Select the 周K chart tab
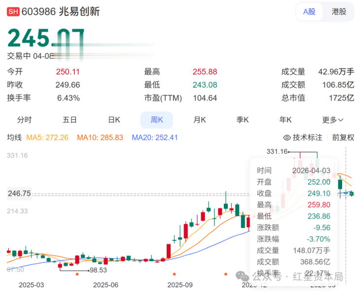 (157, 120)
